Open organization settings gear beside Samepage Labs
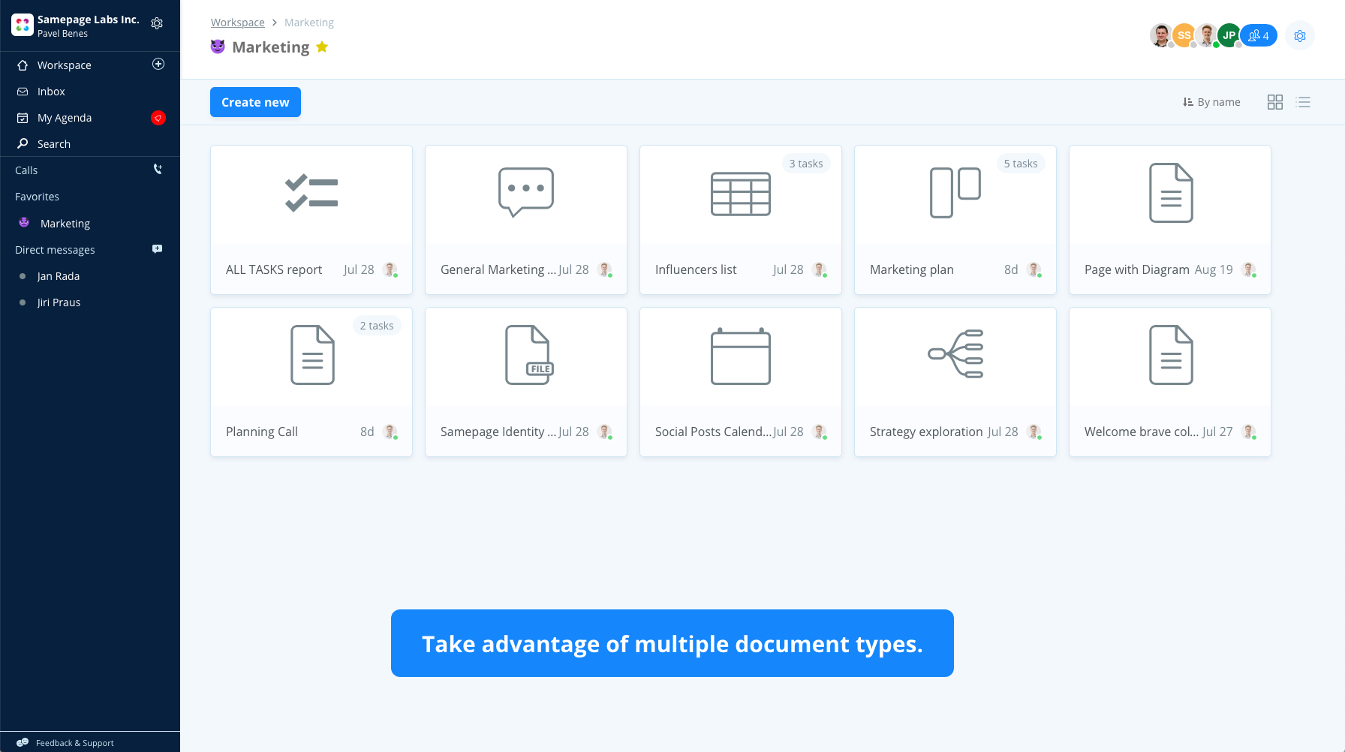The image size is (1345, 752). pyautogui.click(x=157, y=23)
